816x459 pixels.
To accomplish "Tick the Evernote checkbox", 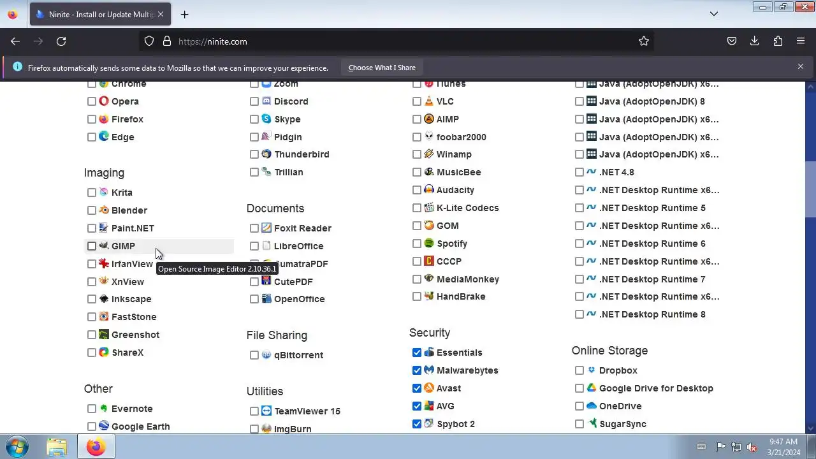I will click(92, 409).
